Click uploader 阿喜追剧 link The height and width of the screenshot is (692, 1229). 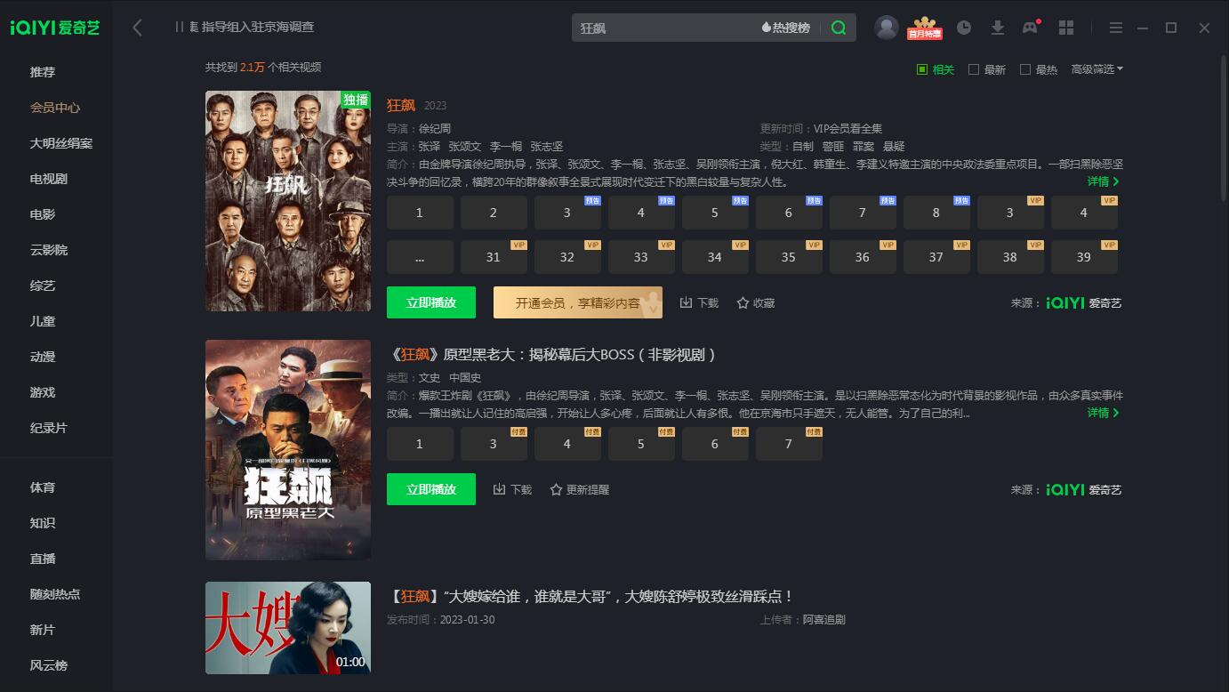824,619
